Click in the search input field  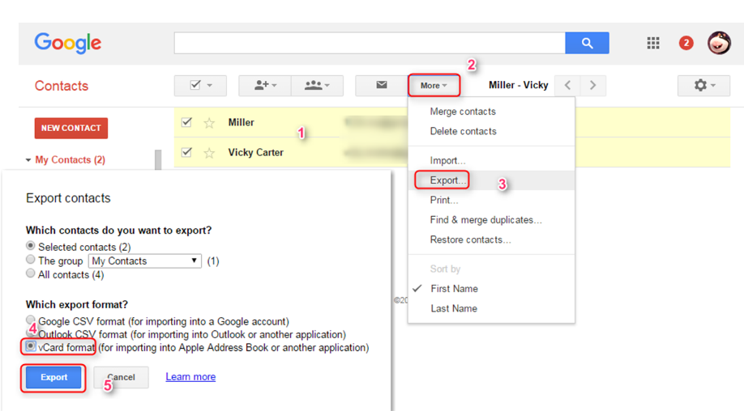pos(370,43)
